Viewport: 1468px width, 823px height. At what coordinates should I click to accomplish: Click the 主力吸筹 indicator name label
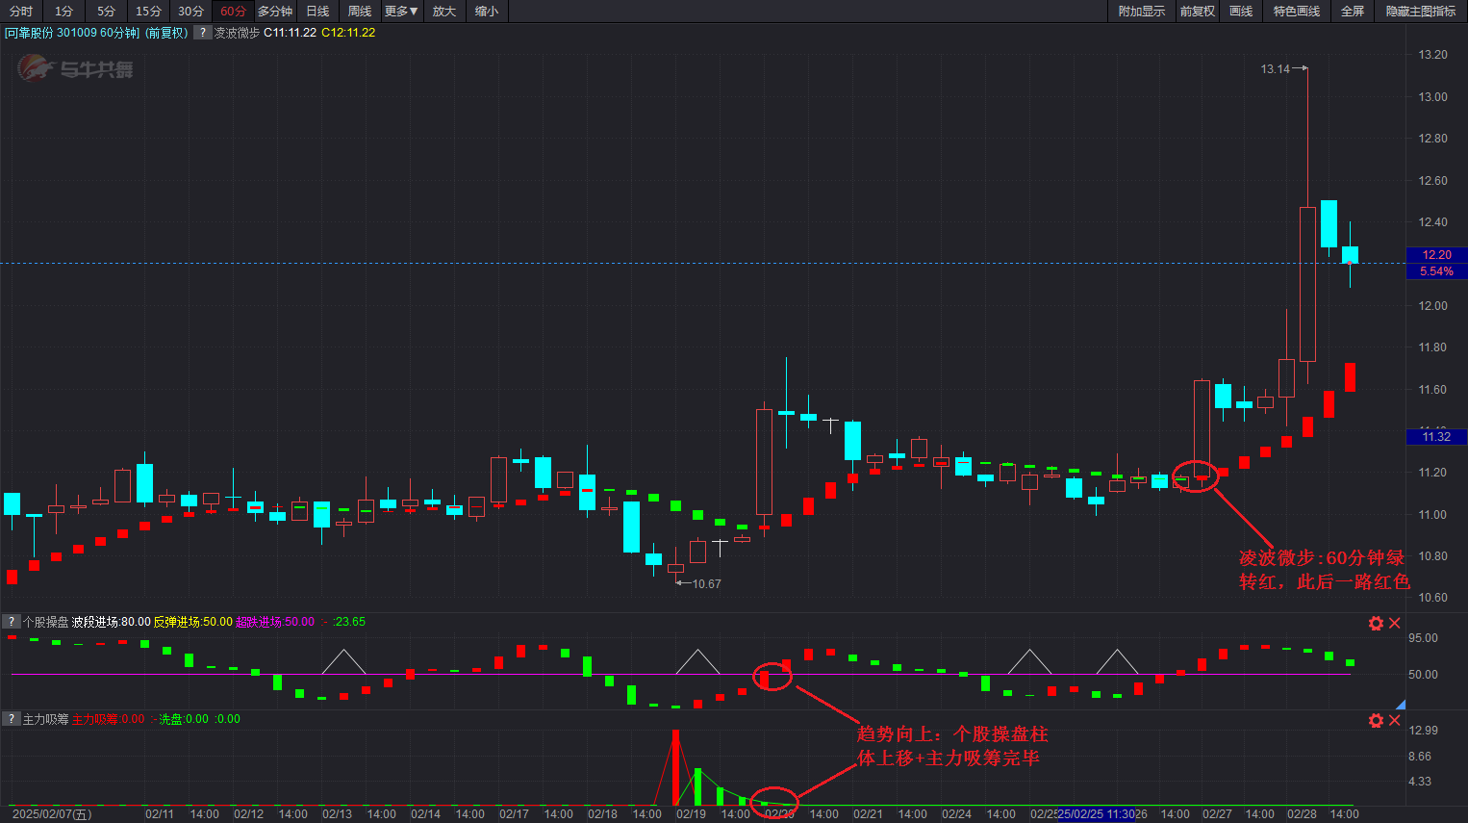45,719
